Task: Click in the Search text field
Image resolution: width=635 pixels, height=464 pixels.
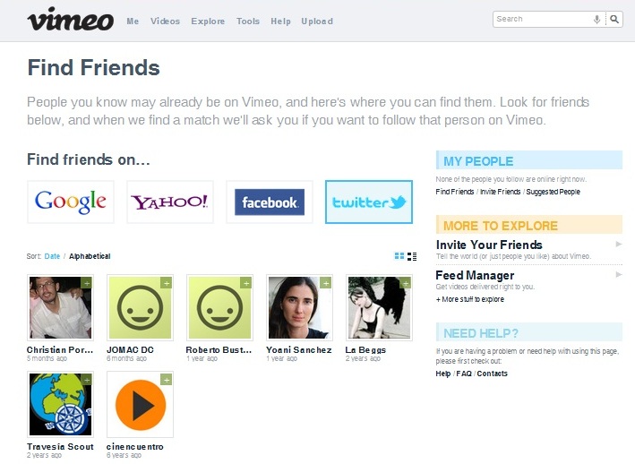Action: coord(542,19)
